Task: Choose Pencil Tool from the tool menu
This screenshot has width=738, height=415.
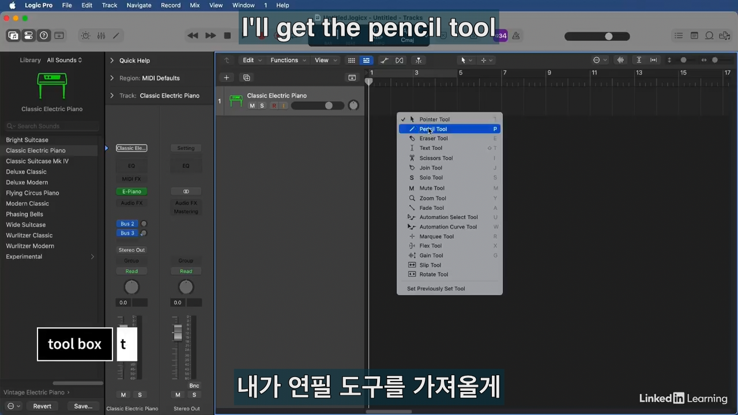Action: click(450, 129)
